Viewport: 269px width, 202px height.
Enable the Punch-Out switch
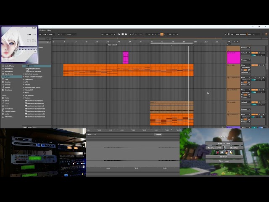(x=165, y=35)
